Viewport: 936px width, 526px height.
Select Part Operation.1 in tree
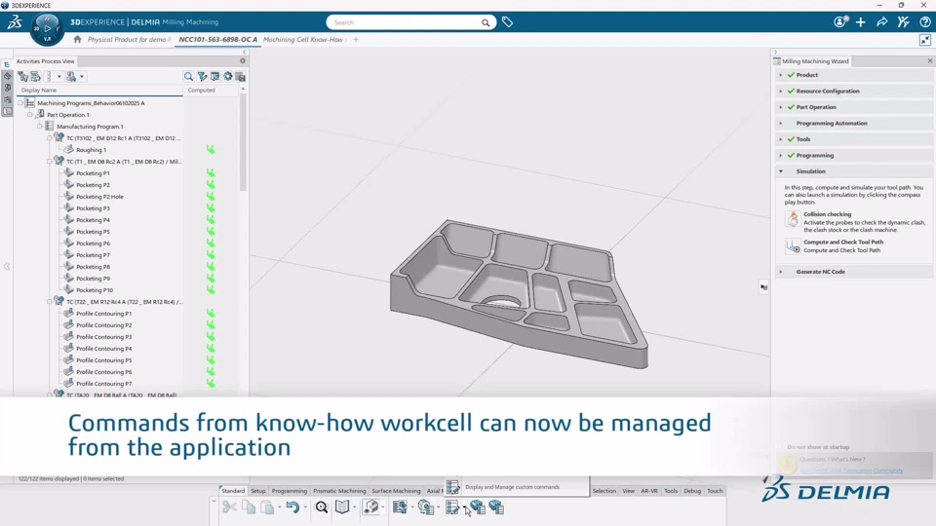68,115
